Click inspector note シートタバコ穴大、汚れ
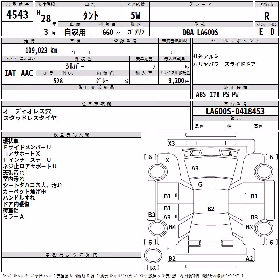 point(33,185)
